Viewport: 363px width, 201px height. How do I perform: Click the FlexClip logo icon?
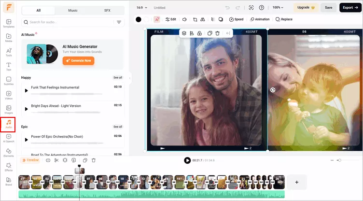click(x=9, y=7)
